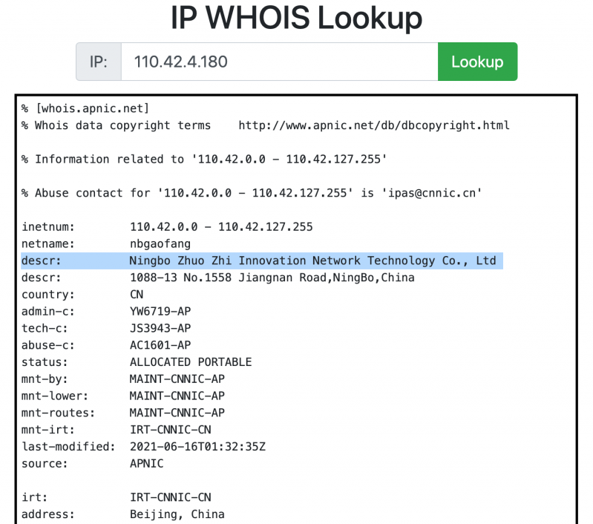Image resolution: width=593 pixels, height=524 pixels.
Task: Click the inetnum range 110.42.0.0 - 110.42.127.255
Action: coord(221,226)
